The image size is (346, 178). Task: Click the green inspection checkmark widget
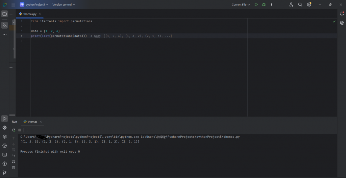click(334, 21)
